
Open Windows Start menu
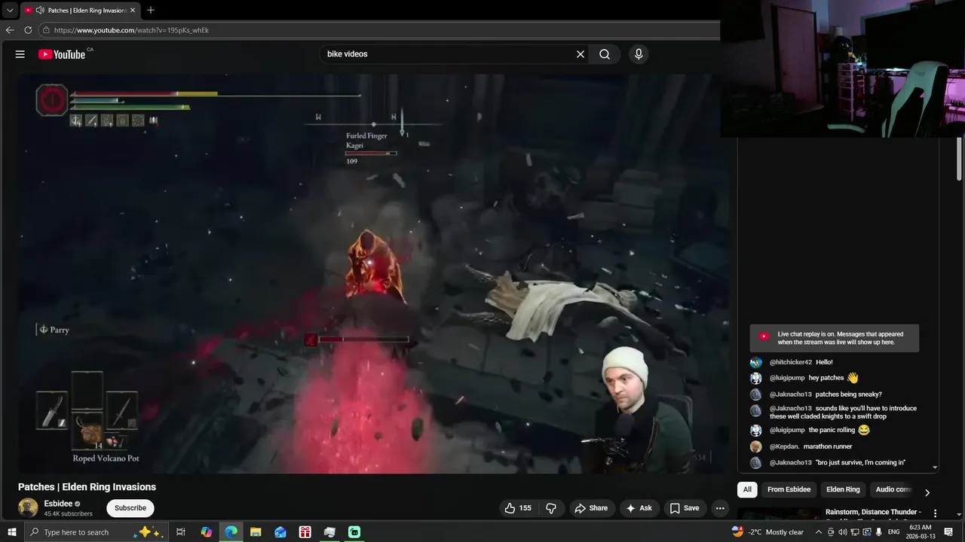click(11, 532)
